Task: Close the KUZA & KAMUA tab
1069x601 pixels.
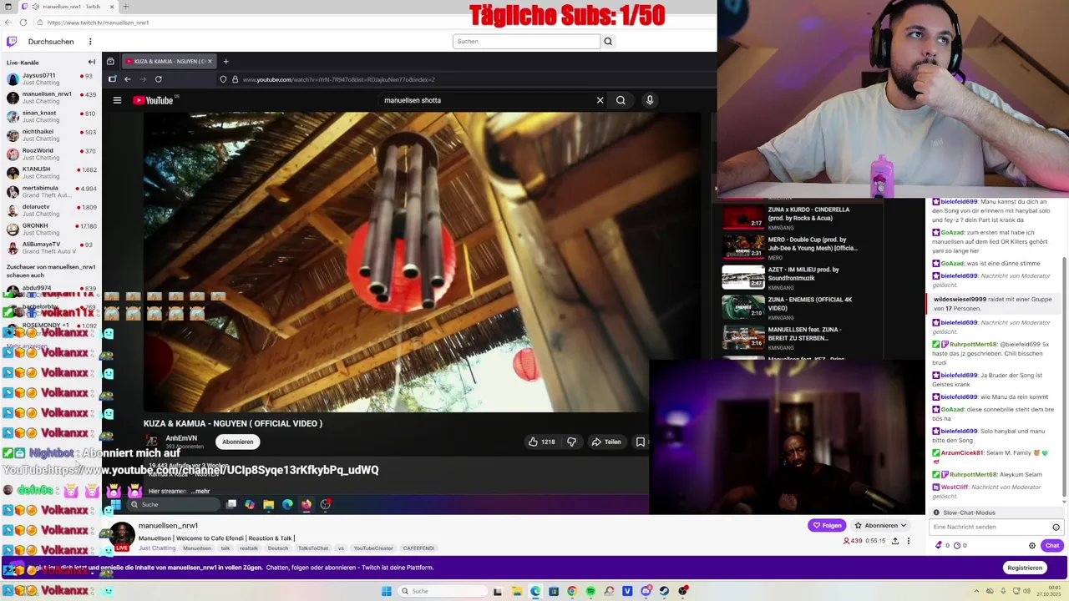Action: coord(210,61)
